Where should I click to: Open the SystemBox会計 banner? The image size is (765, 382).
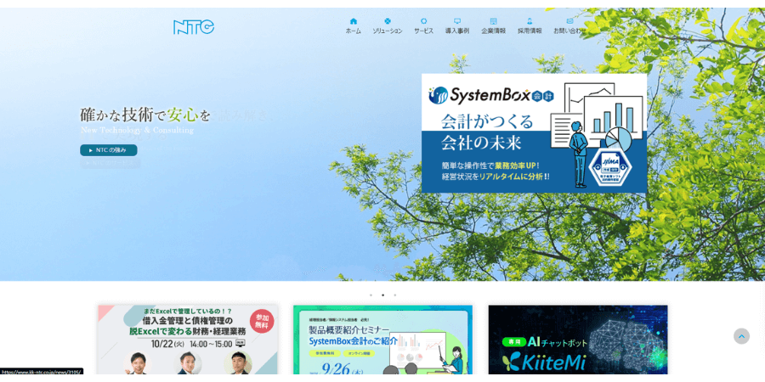point(535,133)
